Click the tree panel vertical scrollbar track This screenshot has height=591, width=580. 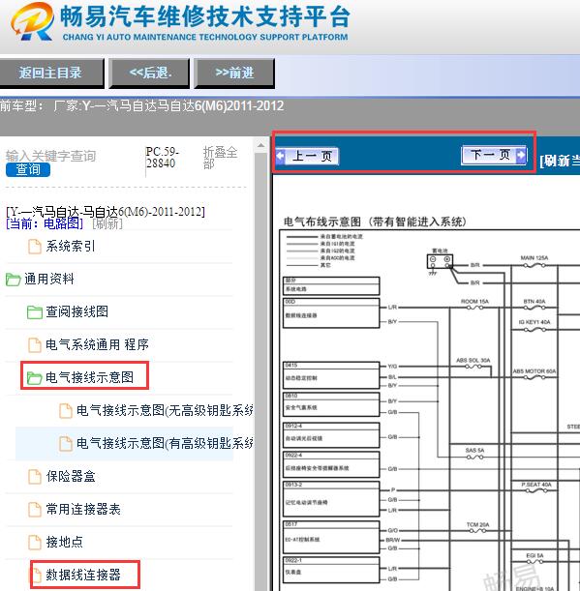(260, 371)
